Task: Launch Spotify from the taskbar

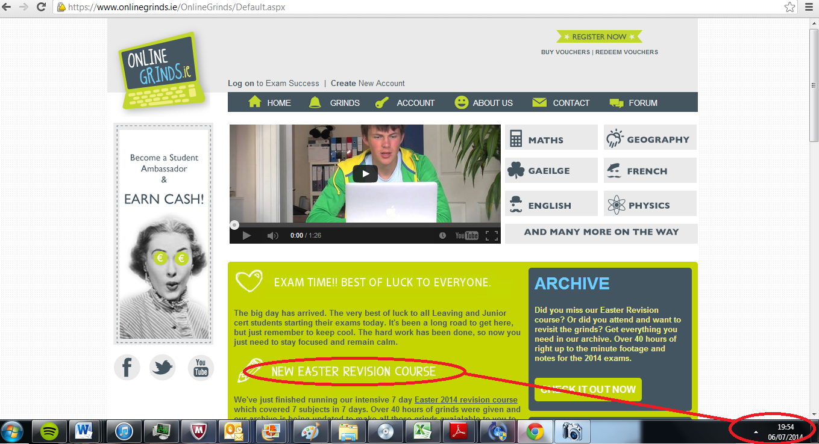Action: click(x=49, y=431)
